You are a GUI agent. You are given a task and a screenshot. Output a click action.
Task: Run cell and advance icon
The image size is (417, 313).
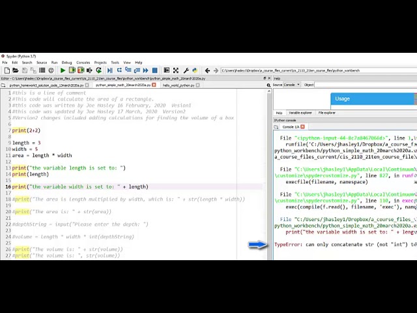tap(81, 70)
